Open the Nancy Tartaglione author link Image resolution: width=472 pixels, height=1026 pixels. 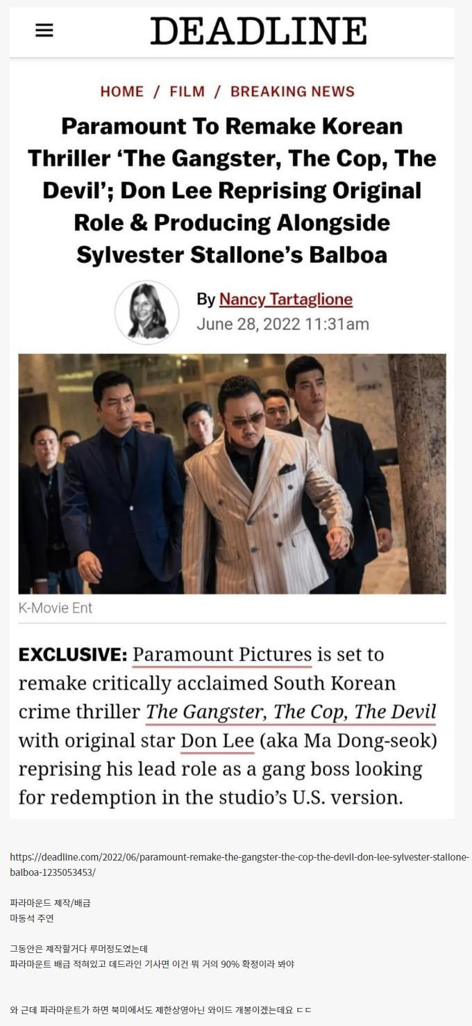pos(286,300)
